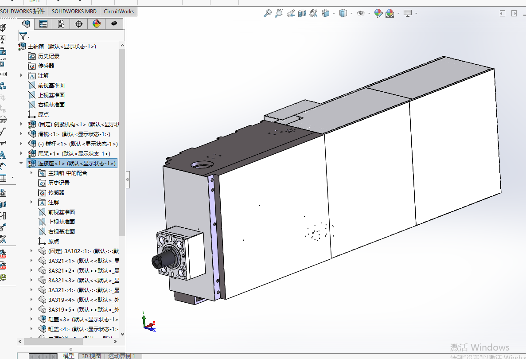The height and width of the screenshot is (359, 526).
Task: Toggle the Section View tool
Action: 302,13
